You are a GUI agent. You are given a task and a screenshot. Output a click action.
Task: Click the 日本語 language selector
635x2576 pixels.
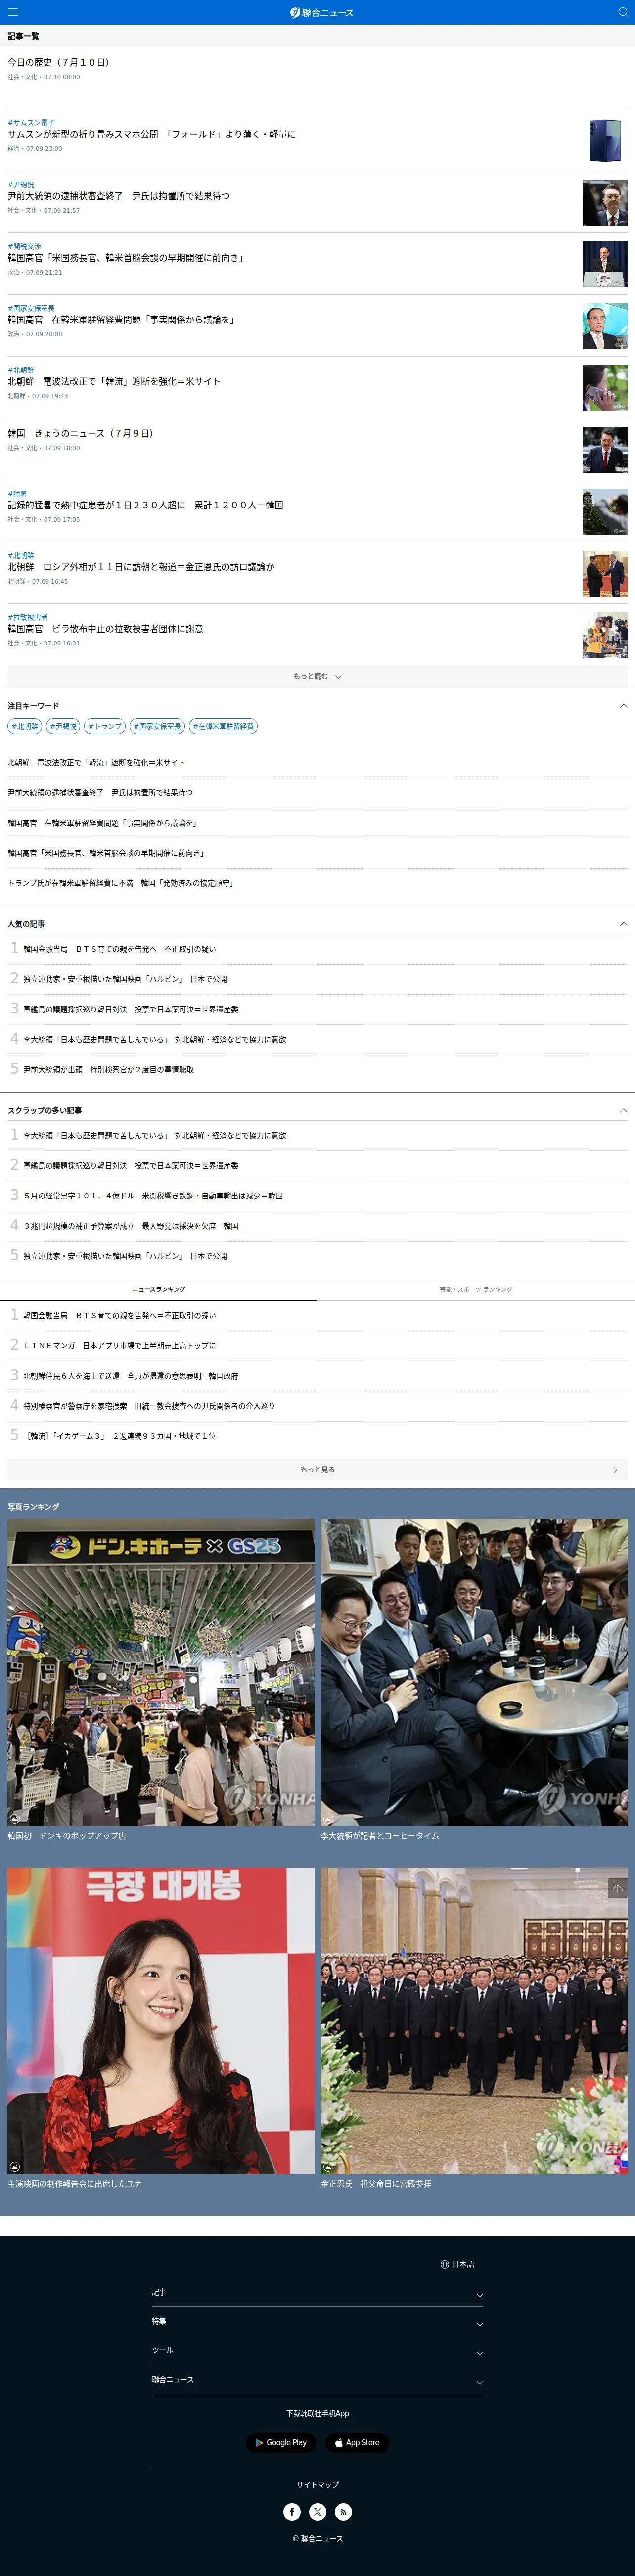457,2264
